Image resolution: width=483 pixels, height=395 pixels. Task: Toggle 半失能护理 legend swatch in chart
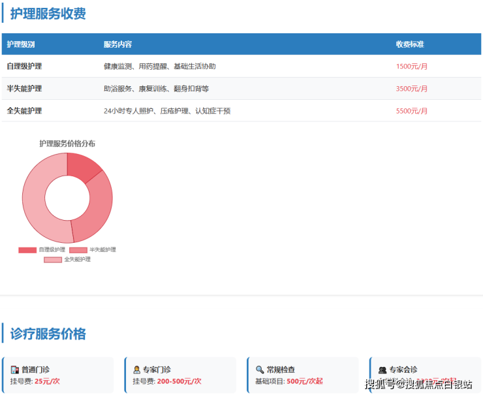coord(78,249)
